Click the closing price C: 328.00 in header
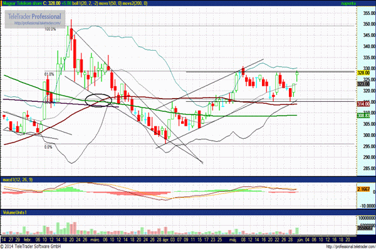 pyautogui.click(x=52, y=3)
